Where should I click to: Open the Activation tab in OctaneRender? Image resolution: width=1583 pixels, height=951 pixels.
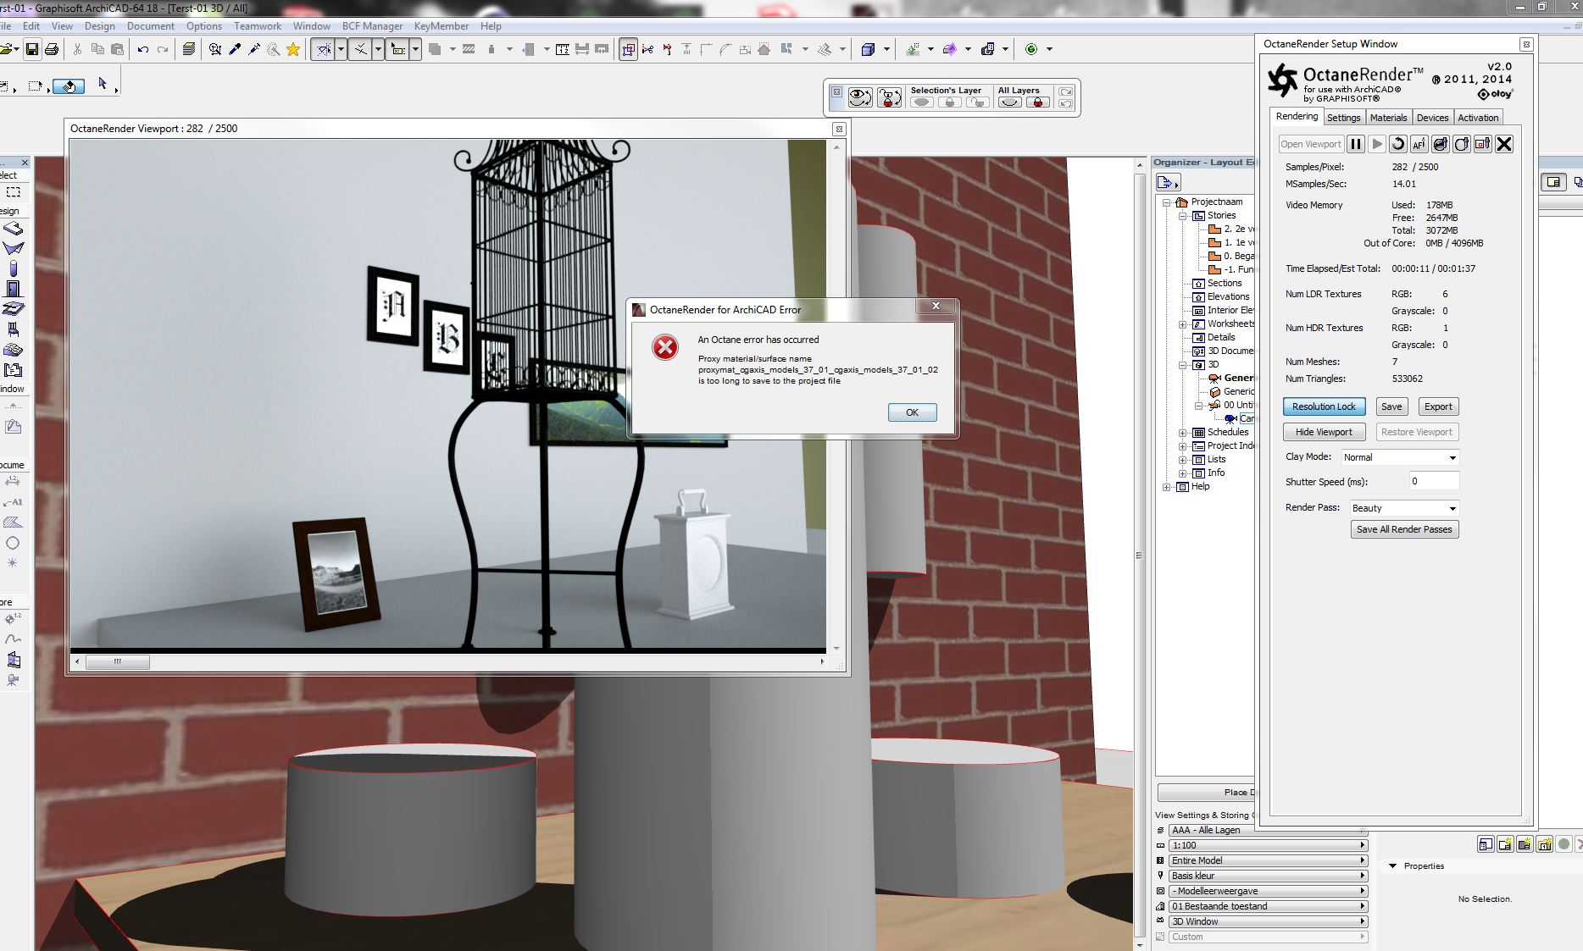point(1478,118)
